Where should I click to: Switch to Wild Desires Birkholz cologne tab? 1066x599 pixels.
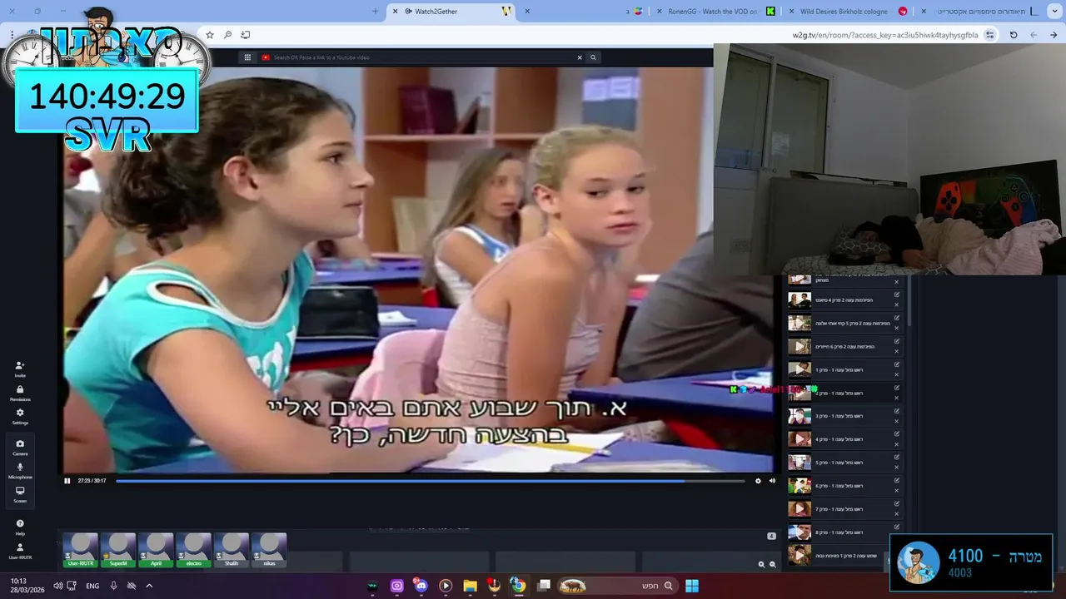point(849,12)
